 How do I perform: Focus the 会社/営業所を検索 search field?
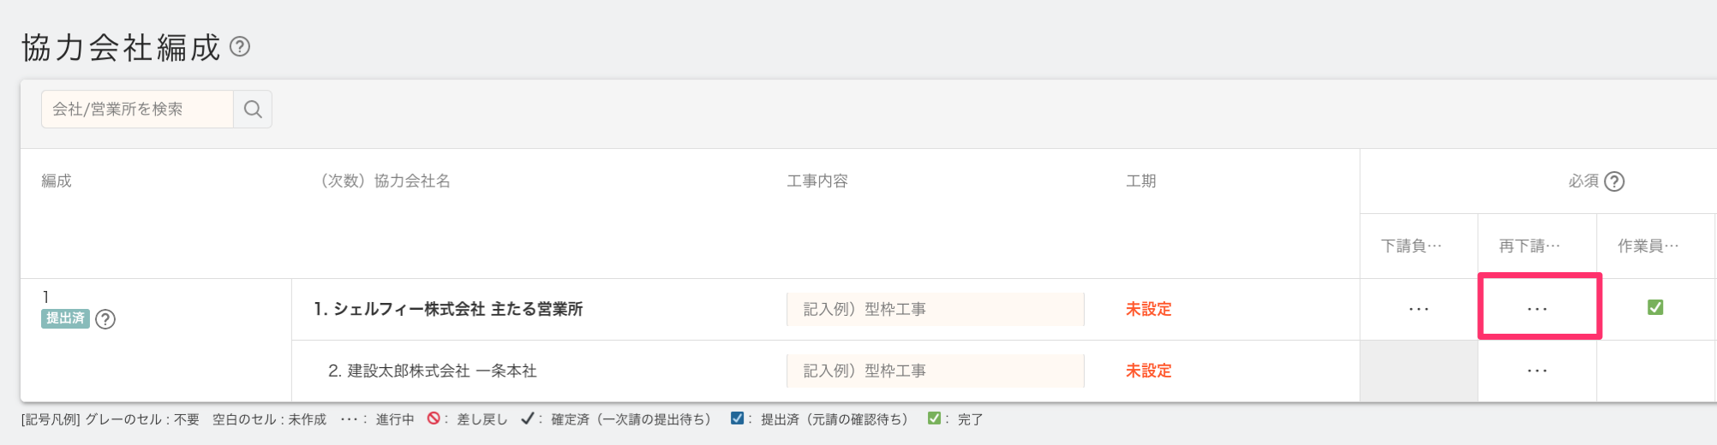coord(137,110)
